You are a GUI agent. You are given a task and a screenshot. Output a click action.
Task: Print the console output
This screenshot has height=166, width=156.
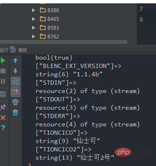click(x=15, y=102)
